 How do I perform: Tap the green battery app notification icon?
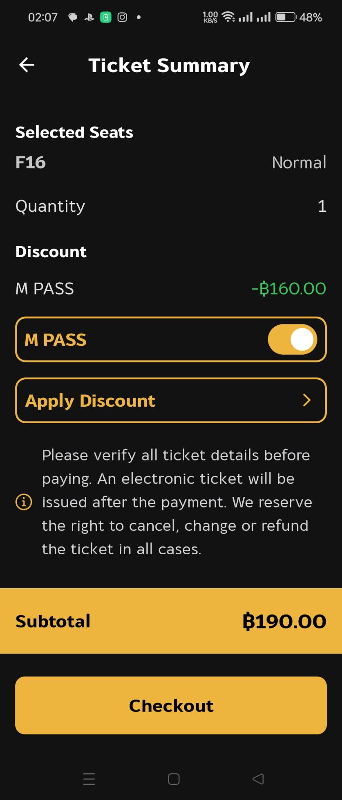(106, 17)
